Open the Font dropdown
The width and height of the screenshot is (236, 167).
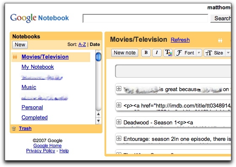pos(188,53)
